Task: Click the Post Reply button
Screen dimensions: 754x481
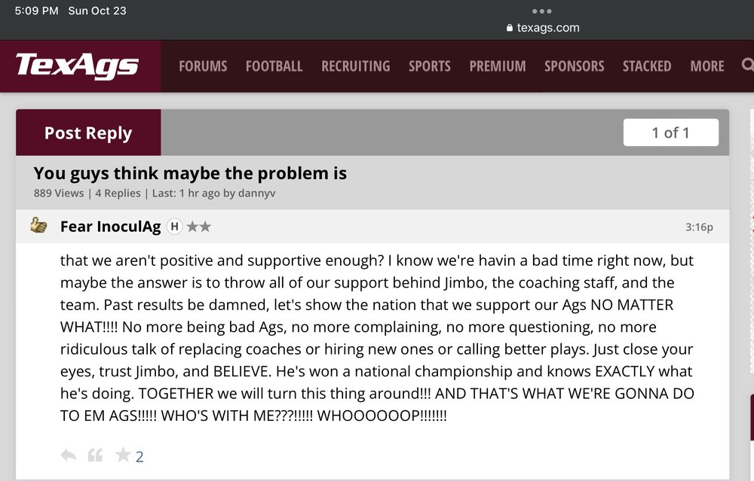Action: 88,132
